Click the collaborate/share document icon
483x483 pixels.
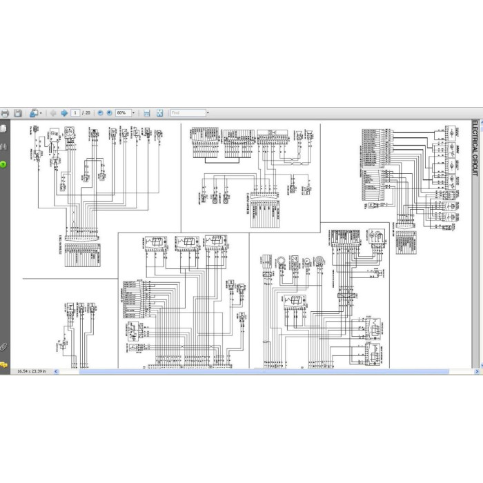point(34,113)
